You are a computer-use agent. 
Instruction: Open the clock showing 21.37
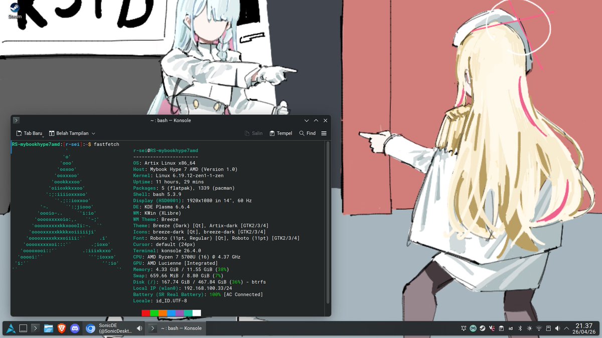(584, 328)
